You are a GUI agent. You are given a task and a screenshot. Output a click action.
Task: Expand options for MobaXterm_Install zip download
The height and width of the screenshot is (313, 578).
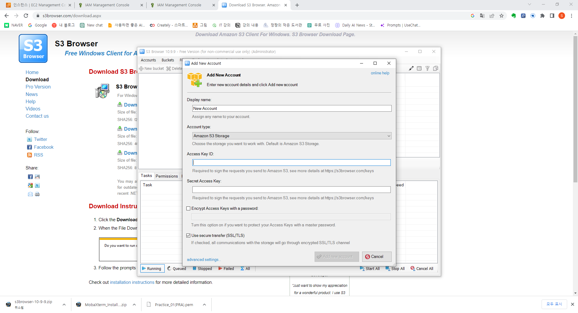tap(134, 305)
